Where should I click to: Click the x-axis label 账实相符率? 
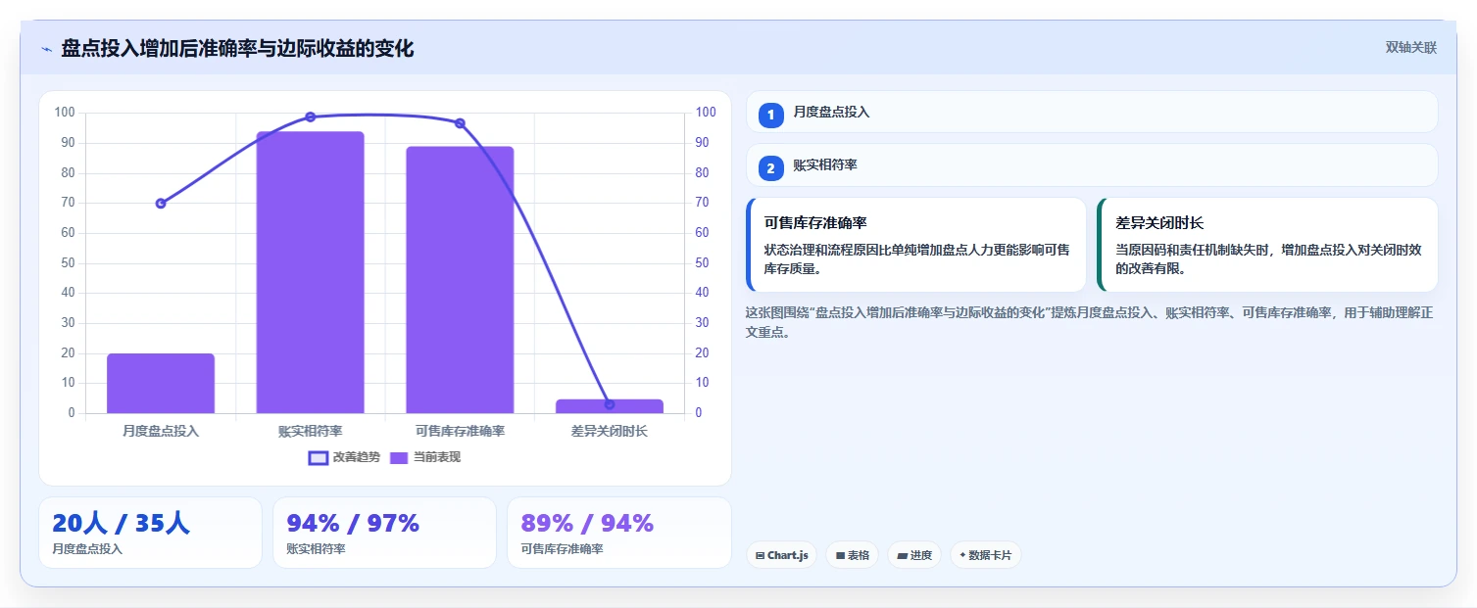pyautogui.click(x=310, y=431)
